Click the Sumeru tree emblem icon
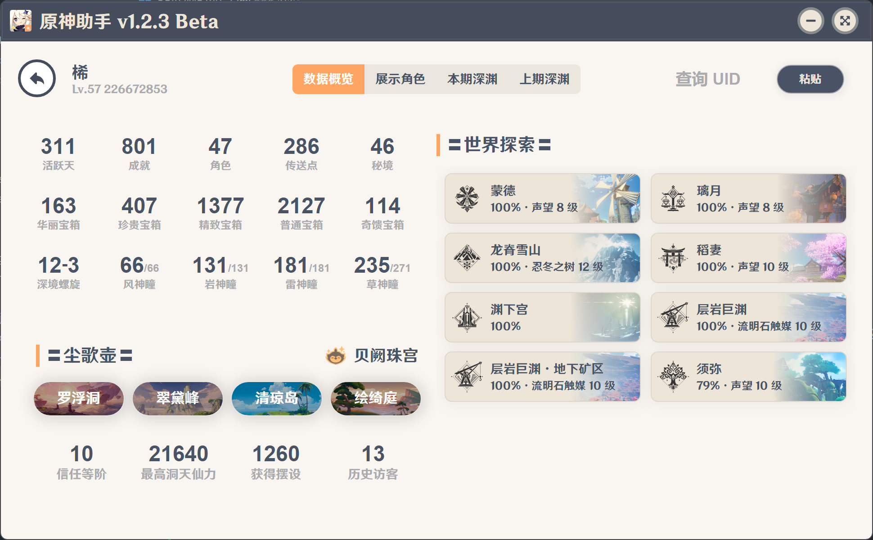 pos(673,377)
